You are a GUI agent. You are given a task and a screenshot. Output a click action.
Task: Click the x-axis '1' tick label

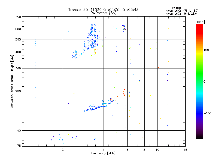click(x=22, y=150)
